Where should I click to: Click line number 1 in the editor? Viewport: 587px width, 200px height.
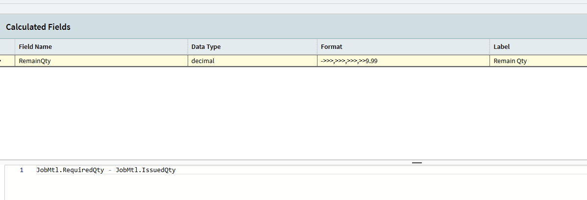(22, 170)
